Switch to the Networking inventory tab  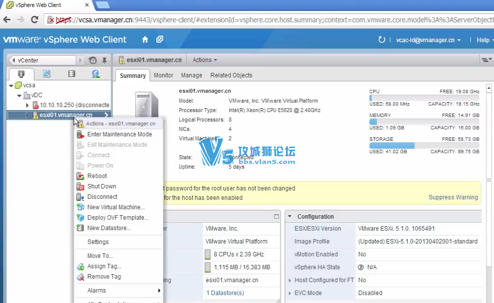pos(96,74)
